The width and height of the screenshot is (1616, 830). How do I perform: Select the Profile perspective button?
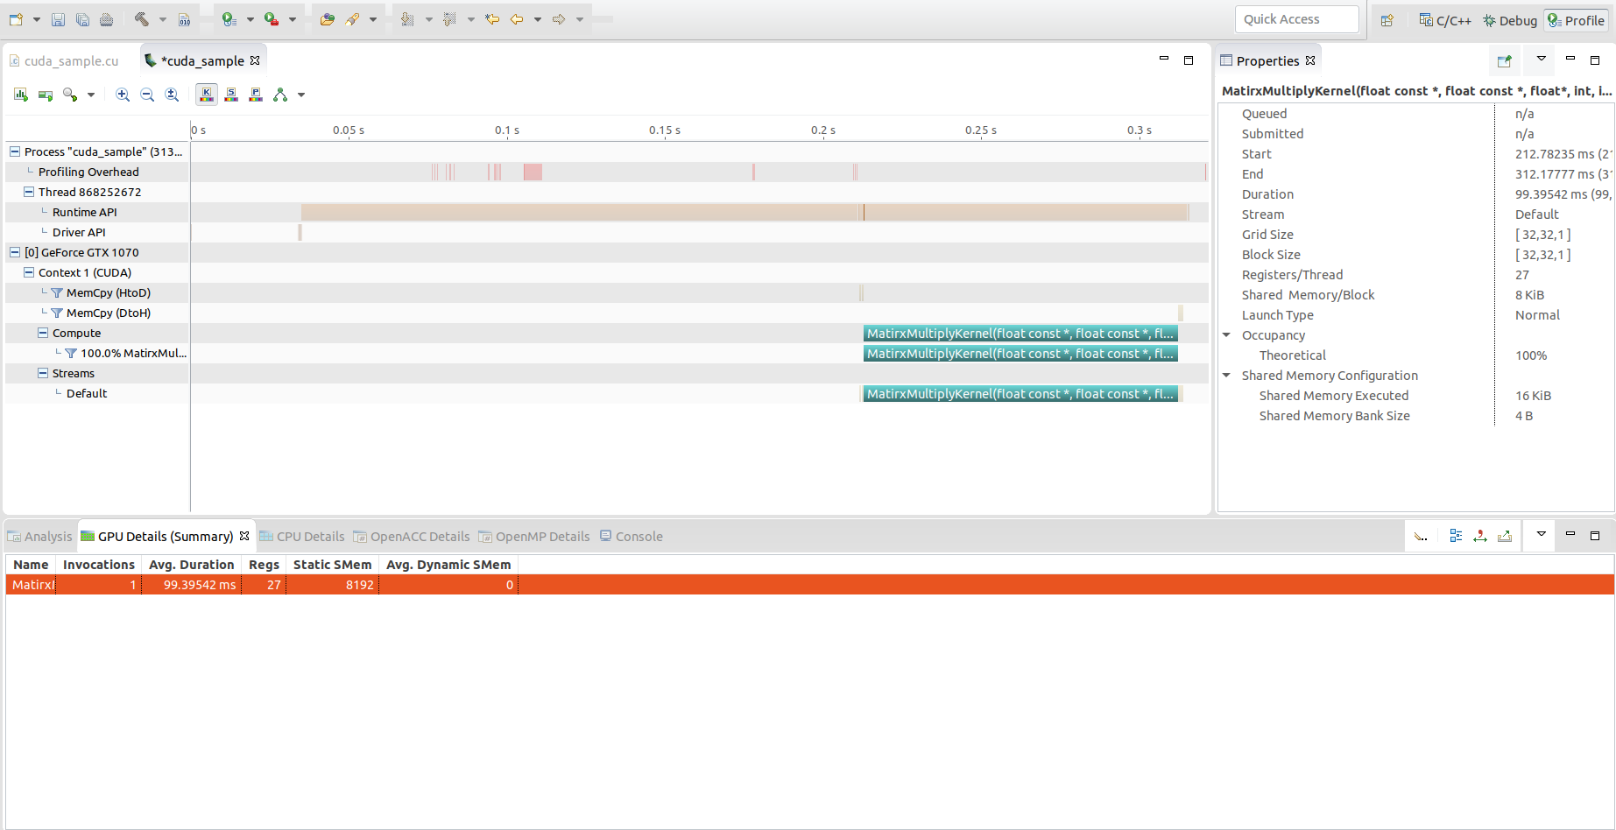(x=1577, y=20)
